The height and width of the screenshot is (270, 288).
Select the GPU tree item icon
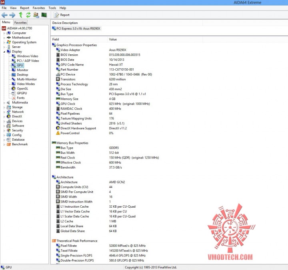click(14, 65)
